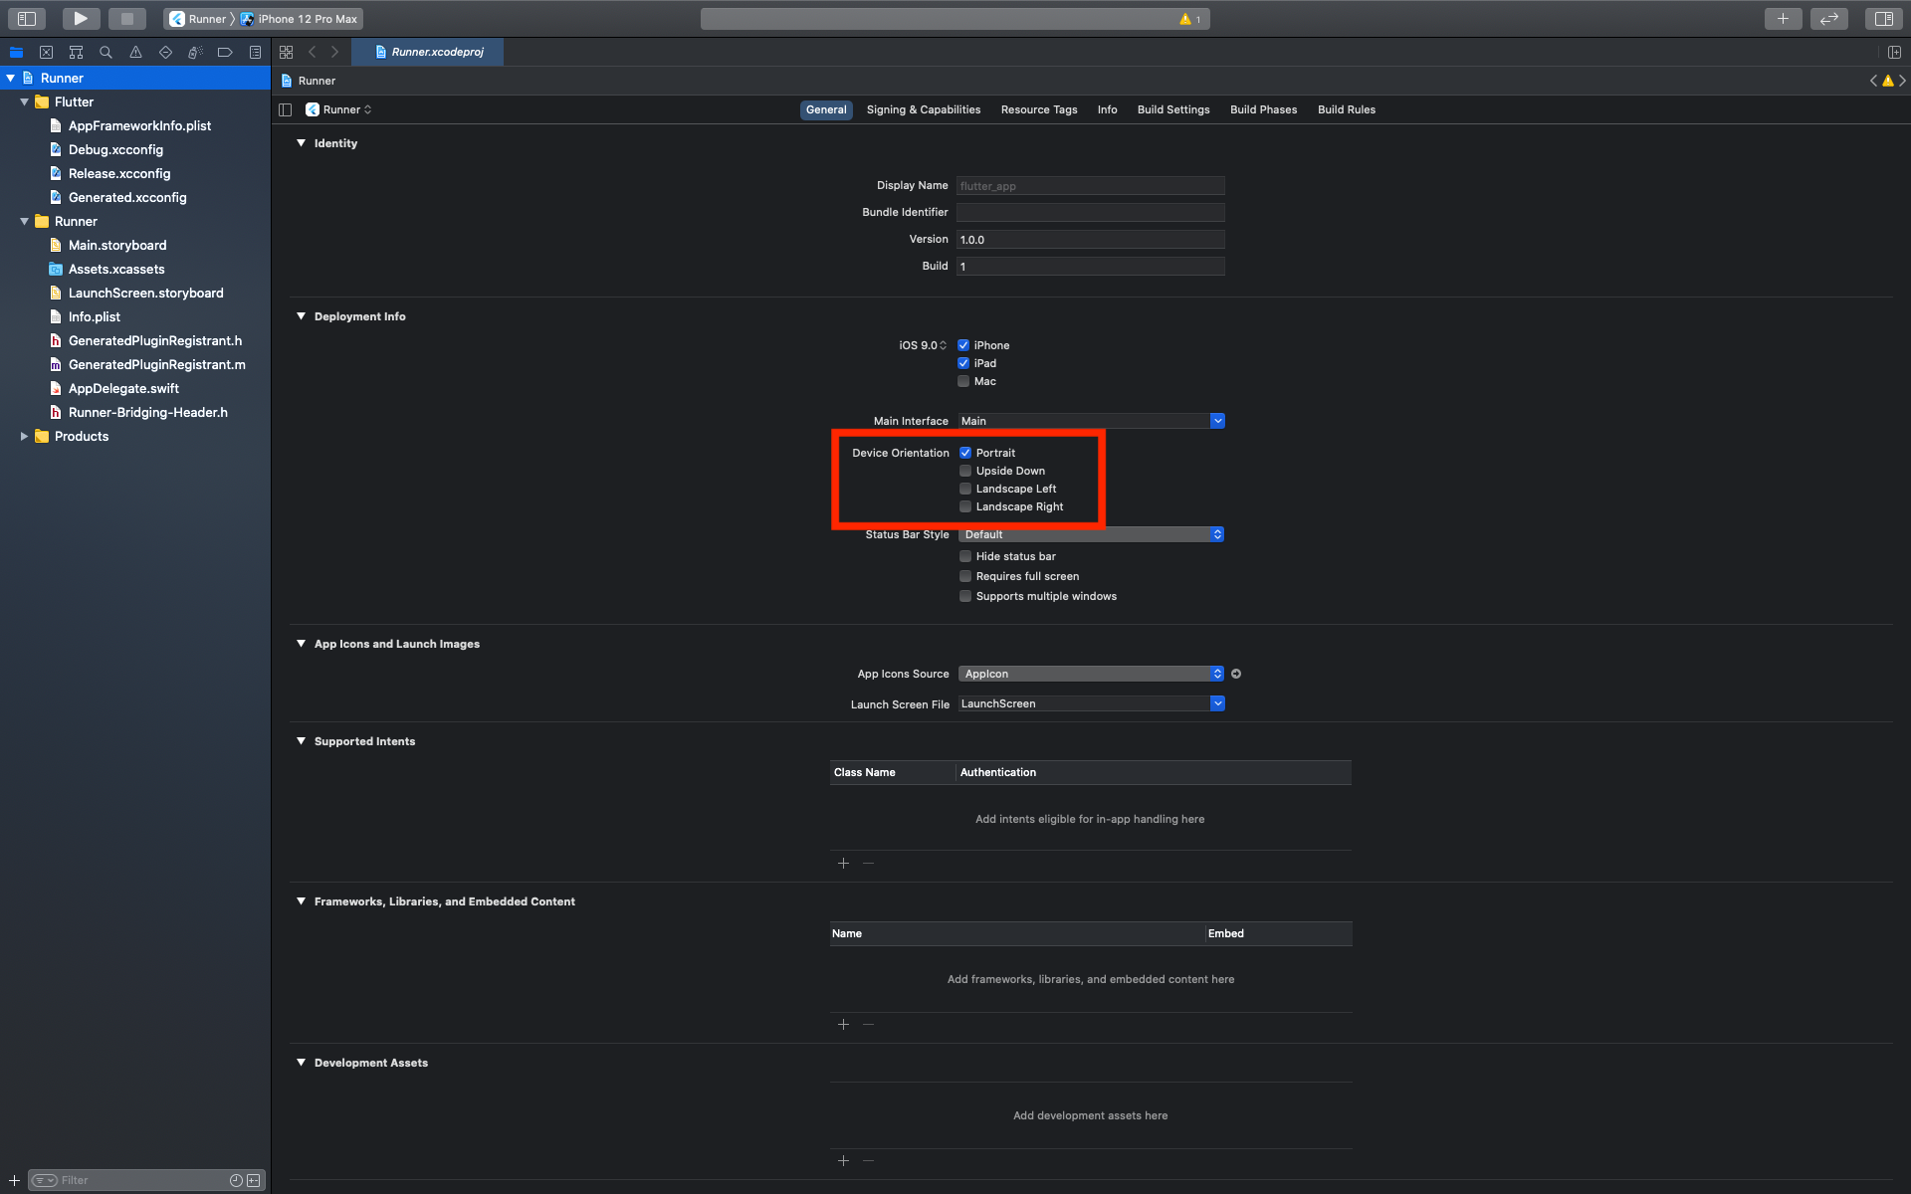The image size is (1911, 1194).
Task: Switch to the Info tab
Action: 1107,109
